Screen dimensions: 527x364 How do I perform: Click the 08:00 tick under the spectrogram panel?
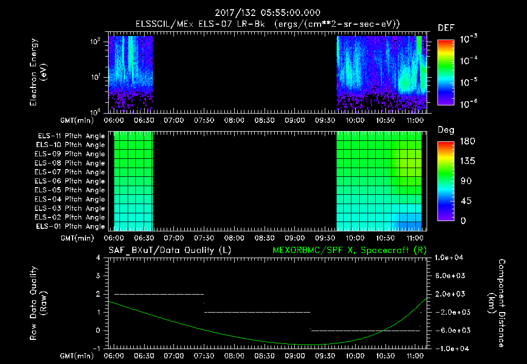tap(234, 120)
